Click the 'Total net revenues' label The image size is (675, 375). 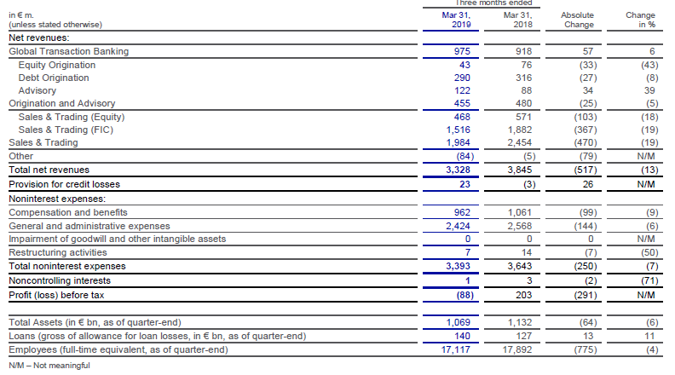coord(49,170)
